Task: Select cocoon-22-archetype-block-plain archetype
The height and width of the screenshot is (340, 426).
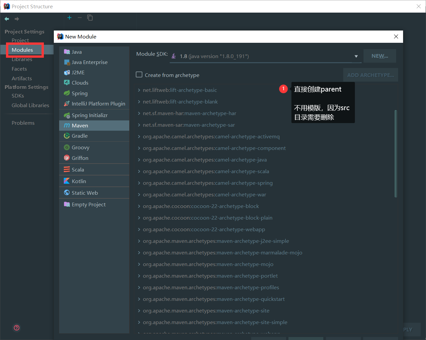Action: pos(208,218)
